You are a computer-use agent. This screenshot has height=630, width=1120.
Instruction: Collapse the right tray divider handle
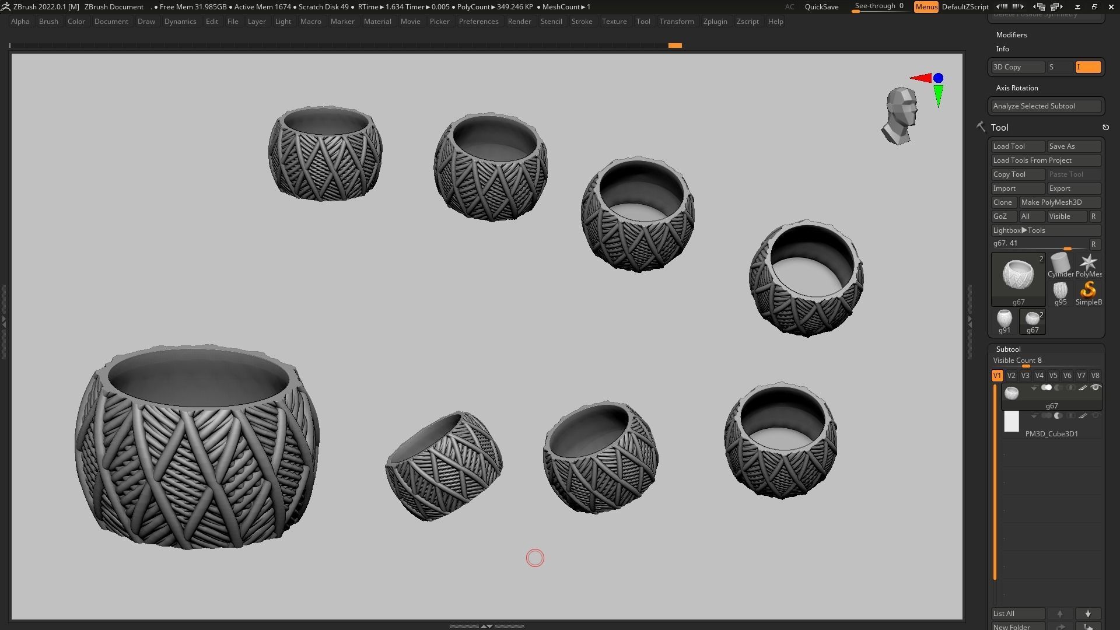(x=970, y=321)
